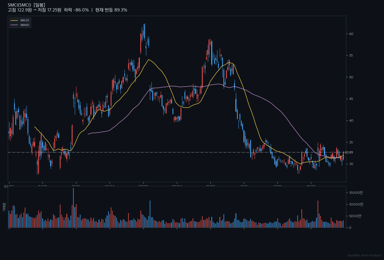Click the tallest blue volume bar

coord(74,208)
